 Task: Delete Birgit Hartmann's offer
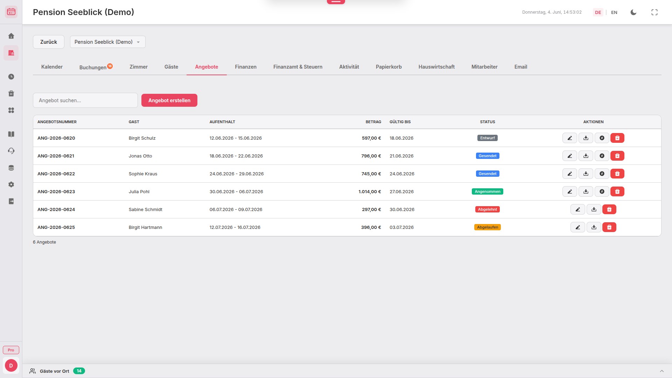click(609, 227)
